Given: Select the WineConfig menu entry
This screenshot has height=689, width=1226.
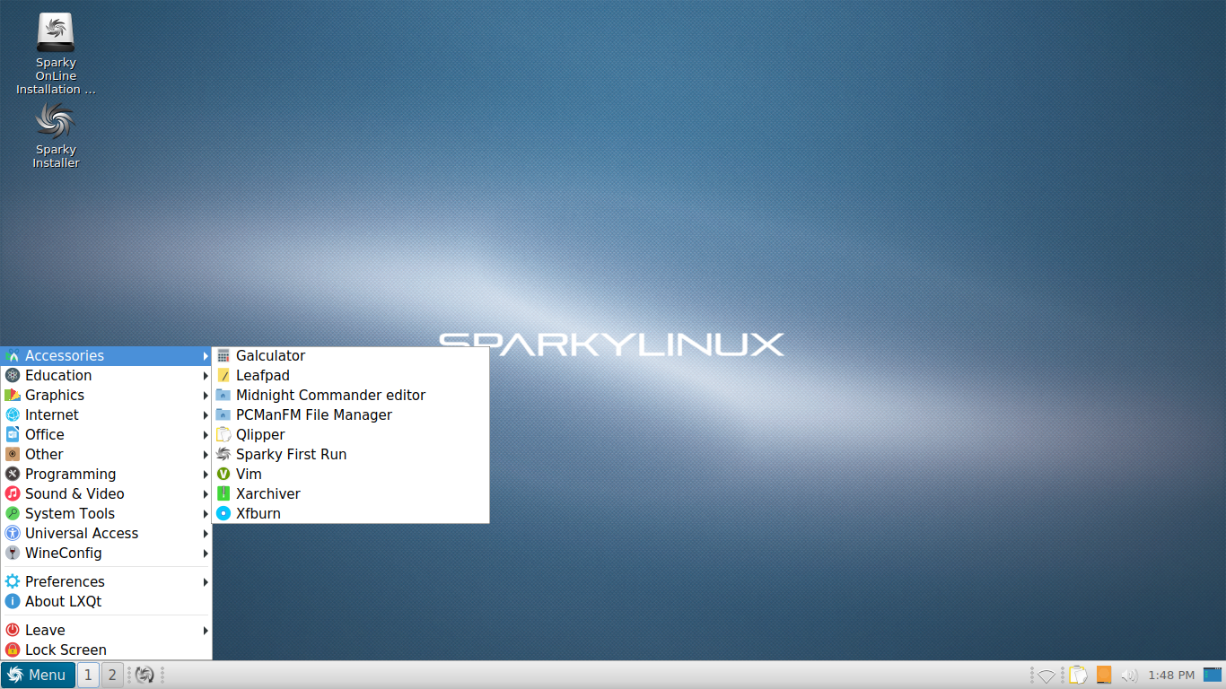Looking at the screenshot, I should pos(106,554).
